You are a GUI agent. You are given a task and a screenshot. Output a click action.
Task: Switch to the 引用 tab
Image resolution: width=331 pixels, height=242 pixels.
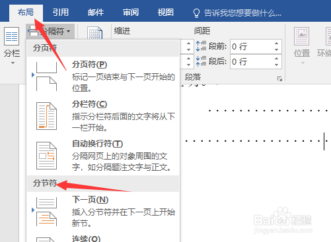point(61,13)
